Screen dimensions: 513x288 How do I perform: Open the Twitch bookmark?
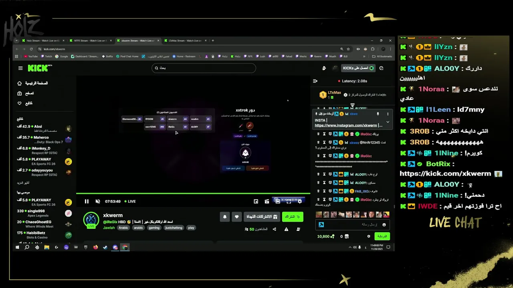pyautogui.click(x=46, y=56)
